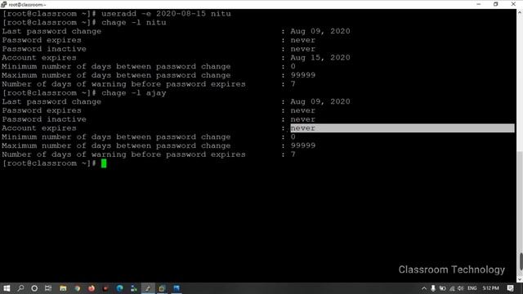Screen dimensions: 523x294
Task: Open the Microsoft Edge taskbar icon
Action: (120, 288)
